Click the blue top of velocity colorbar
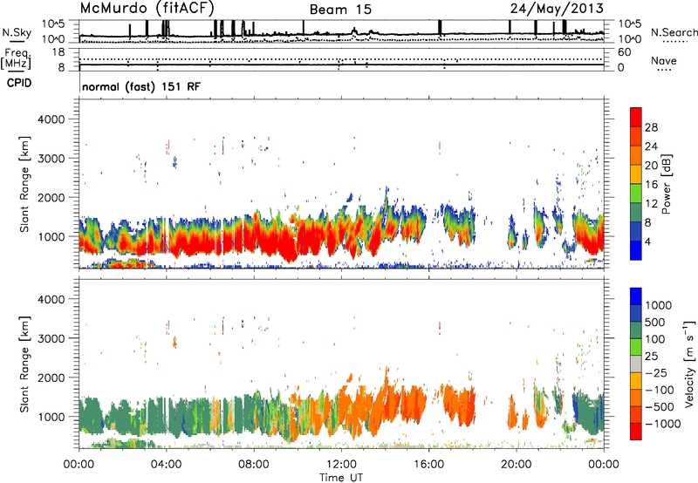The width and height of the screenshot is (698, 483). [636, 296]
